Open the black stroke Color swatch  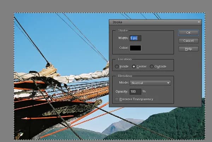coord(135,48)
